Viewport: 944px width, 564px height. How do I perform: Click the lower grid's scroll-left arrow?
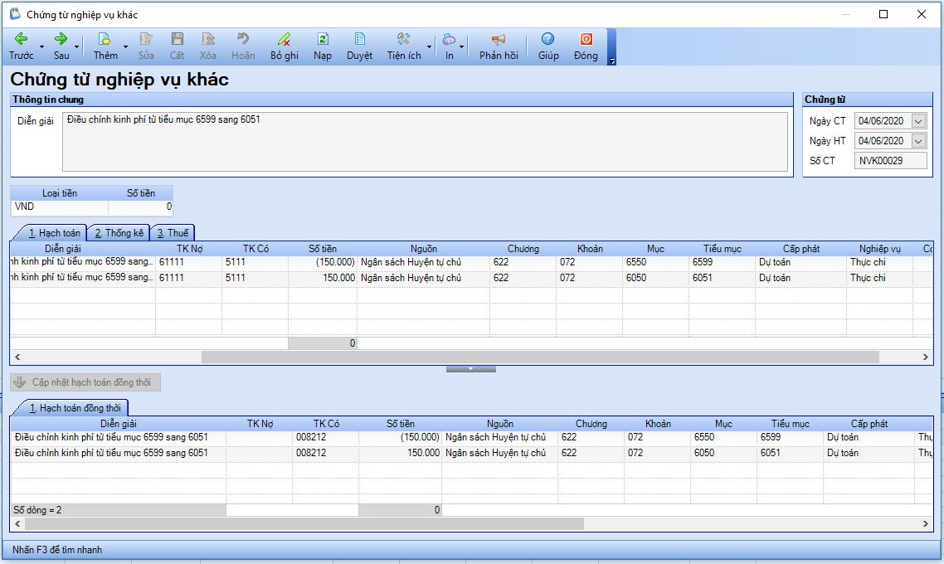click(x=17, y=523)
